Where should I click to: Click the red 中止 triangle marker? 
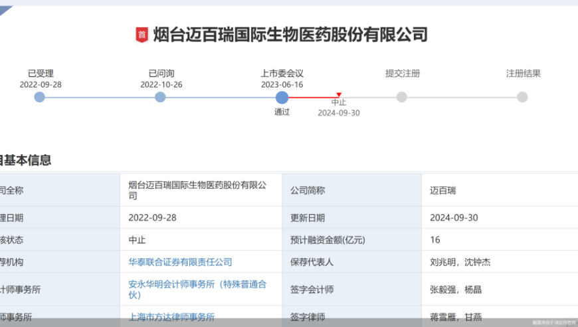coord(339,95)
